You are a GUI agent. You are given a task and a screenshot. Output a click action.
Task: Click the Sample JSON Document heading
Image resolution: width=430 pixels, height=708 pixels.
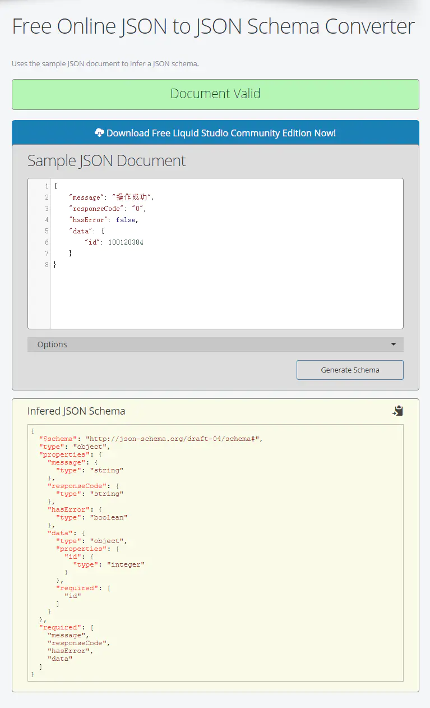tap(106, 161)
